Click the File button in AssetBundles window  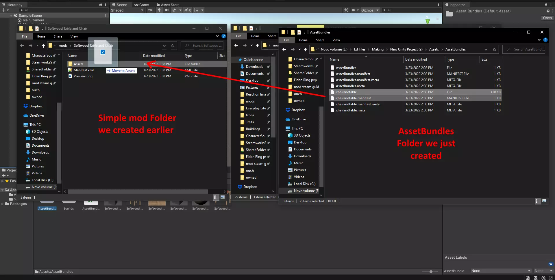[x=287, y=40]
